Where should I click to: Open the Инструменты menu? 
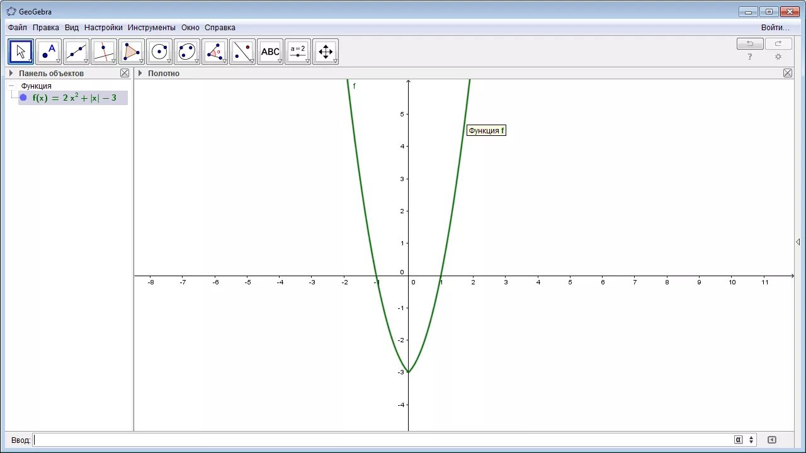152,28
